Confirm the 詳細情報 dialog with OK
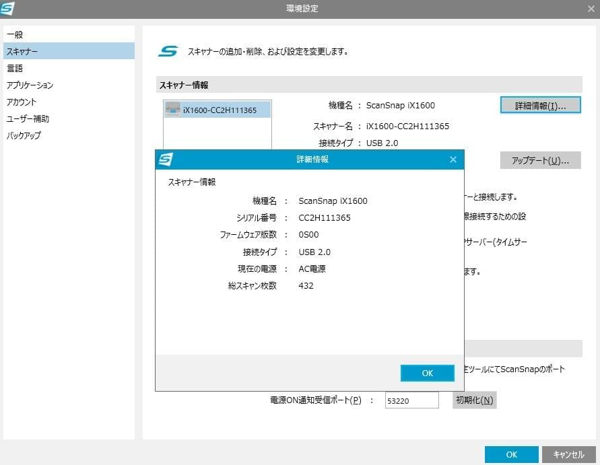Screen dimensions: 600x465 pyautogui.click(x=427, y=373)
